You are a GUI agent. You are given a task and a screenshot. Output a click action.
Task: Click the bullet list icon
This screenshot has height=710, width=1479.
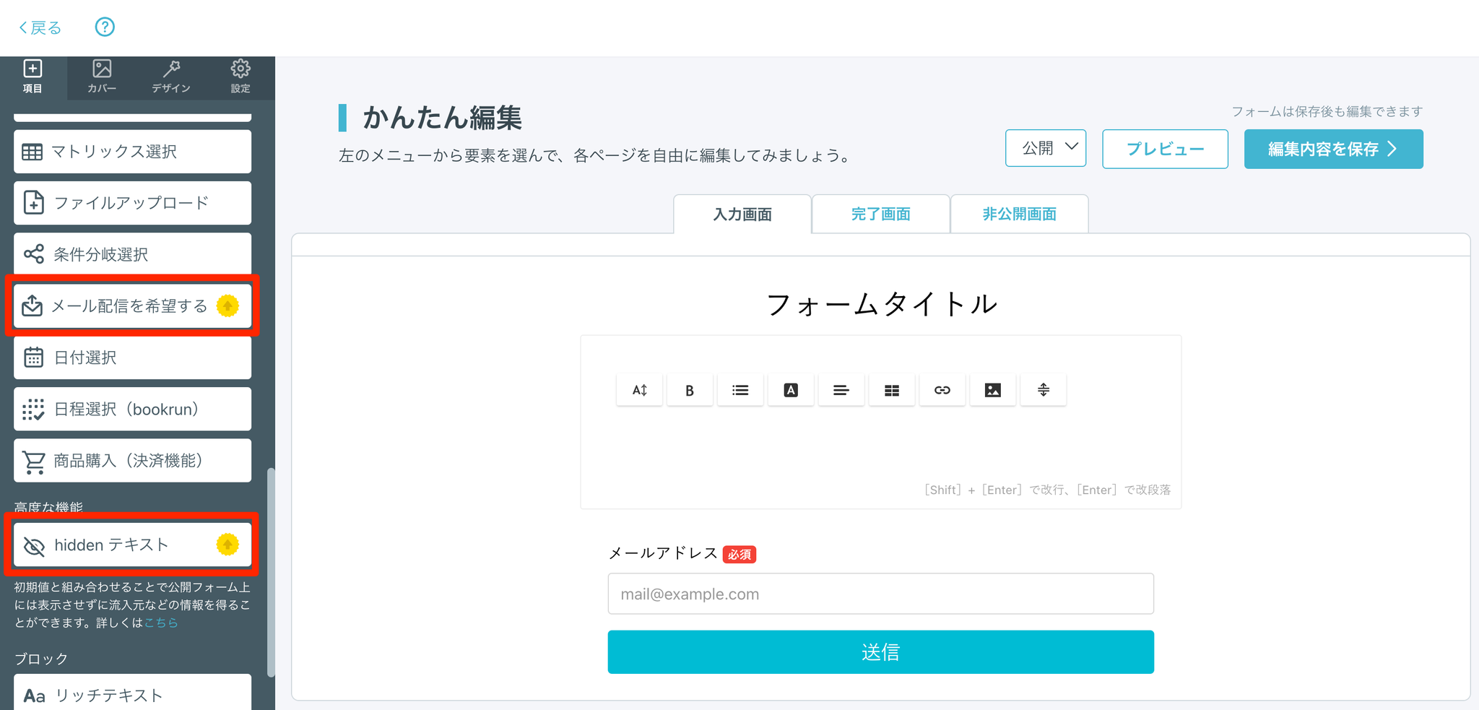click(x=740, y=390)
